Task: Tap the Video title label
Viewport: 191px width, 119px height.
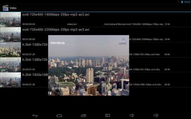Action: coord(13,8)
